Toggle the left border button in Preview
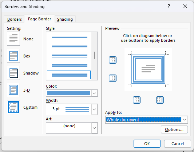This screenshot has height=152, width=194. click(x=136, y=100)
